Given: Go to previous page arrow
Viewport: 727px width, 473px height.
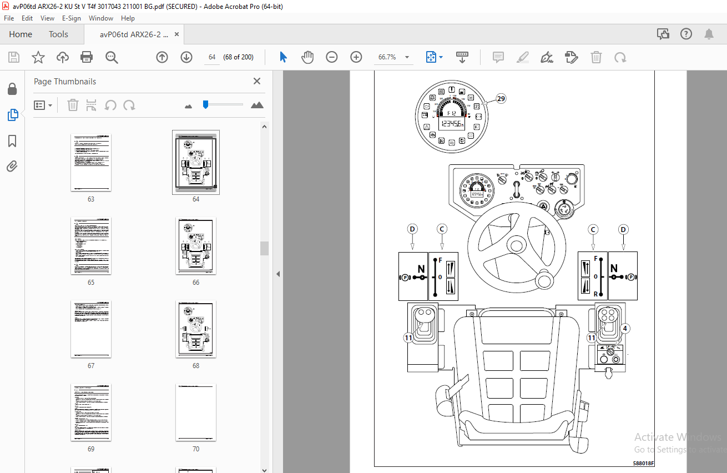Looking at the screenshot, I should [x=162, y=57].
